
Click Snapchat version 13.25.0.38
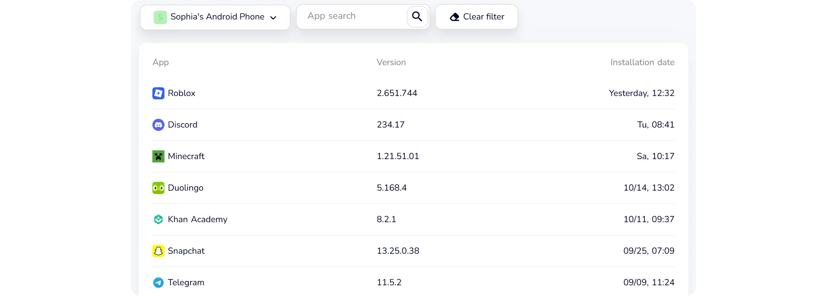coord(398,251)
